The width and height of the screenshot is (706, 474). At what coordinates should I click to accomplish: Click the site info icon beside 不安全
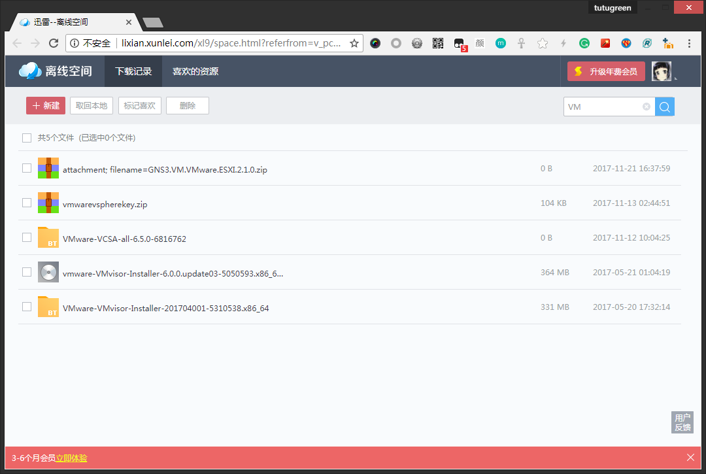tap(75, 43)
